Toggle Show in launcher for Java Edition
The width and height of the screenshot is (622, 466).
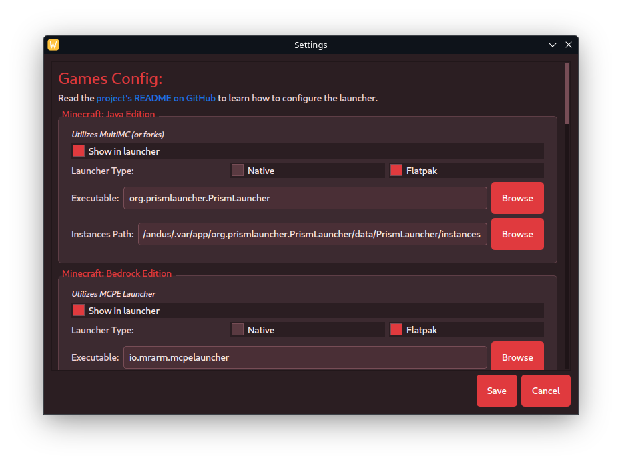(x=308, y=151)
